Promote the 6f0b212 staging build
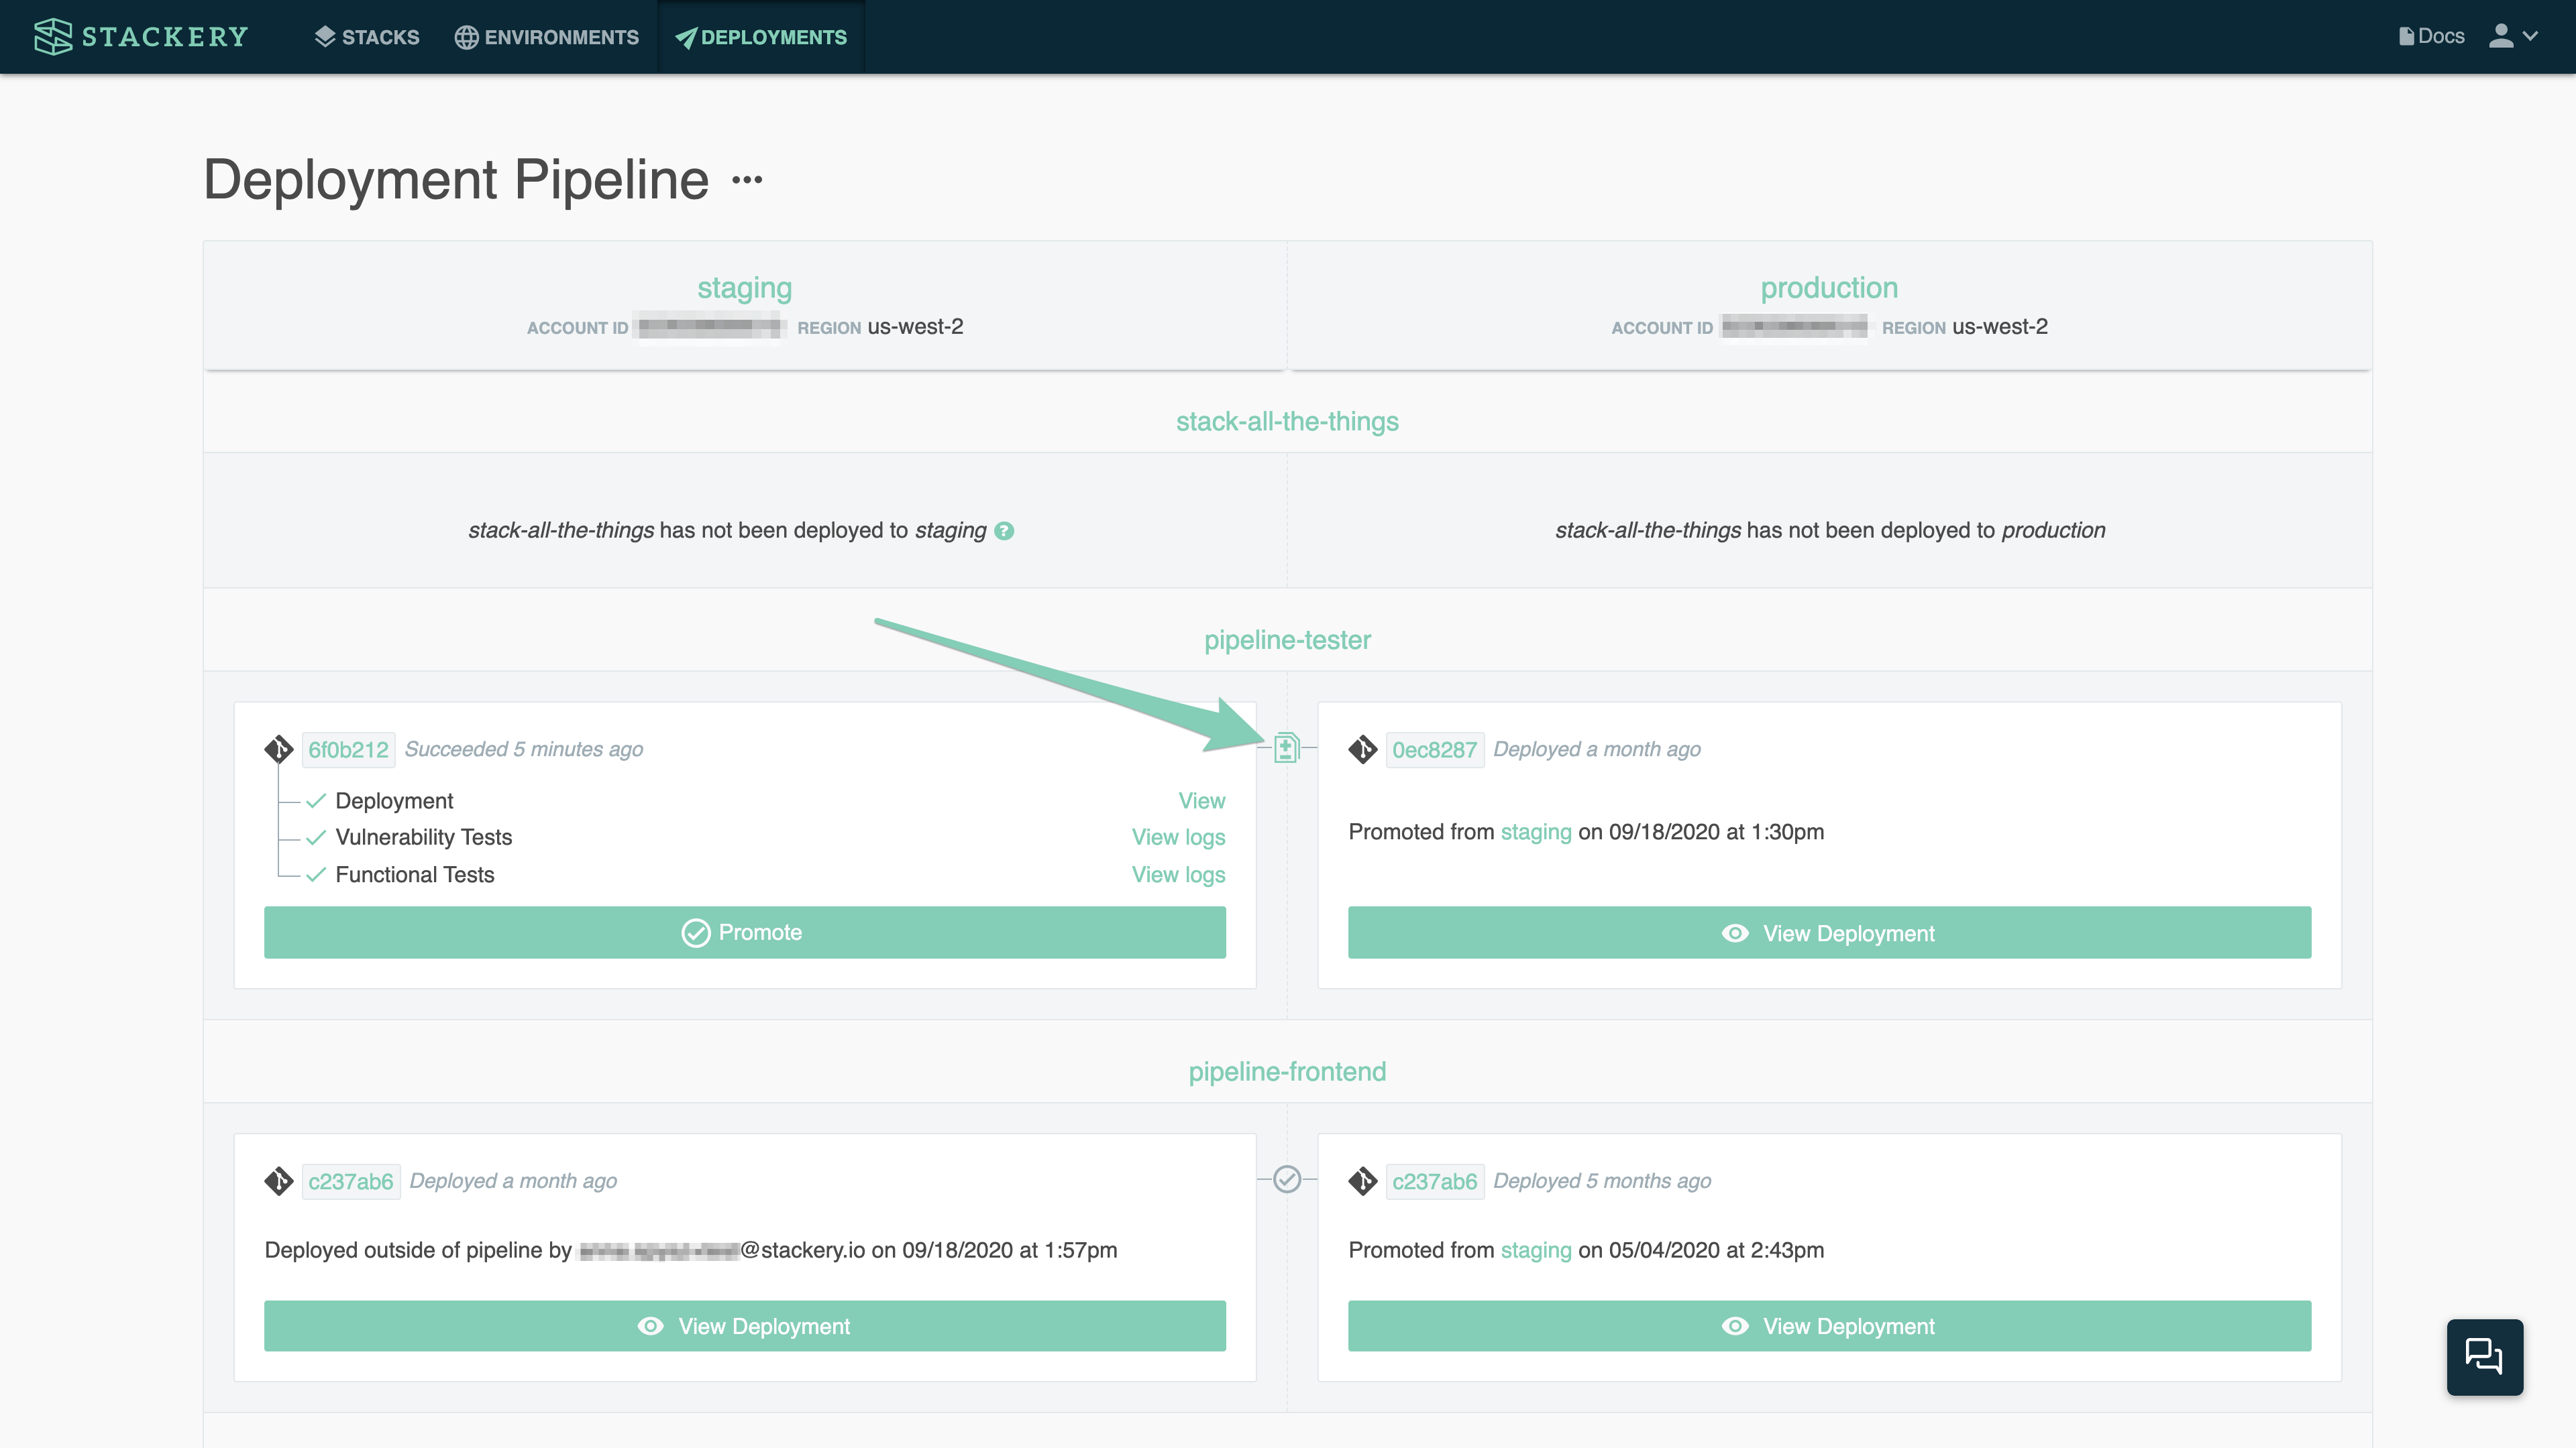 pyautogui.click(x=744, y=932)
